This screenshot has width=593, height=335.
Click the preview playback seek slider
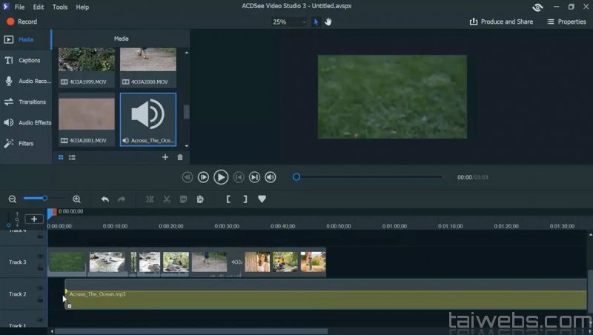[369, 177]
